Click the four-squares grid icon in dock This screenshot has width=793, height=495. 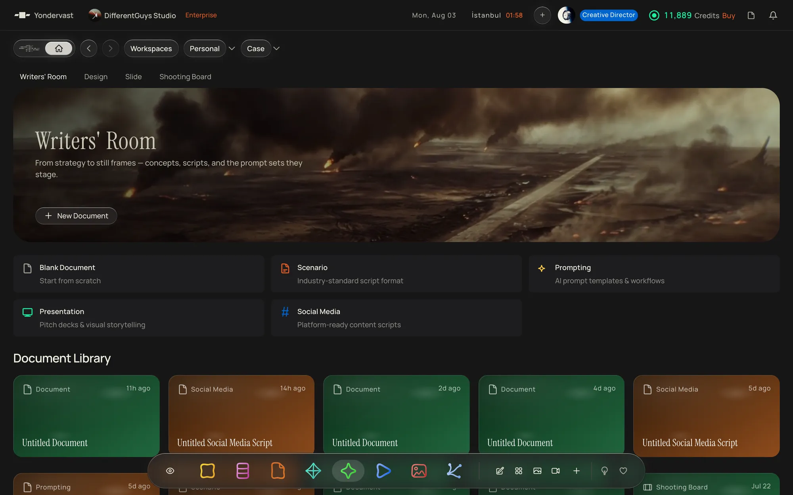pyautogui.click(x=519, y=471)
